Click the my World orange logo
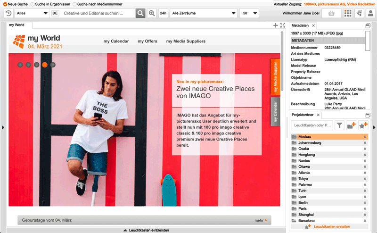Viewport: 377px width, 233px height. click(19, 42)
